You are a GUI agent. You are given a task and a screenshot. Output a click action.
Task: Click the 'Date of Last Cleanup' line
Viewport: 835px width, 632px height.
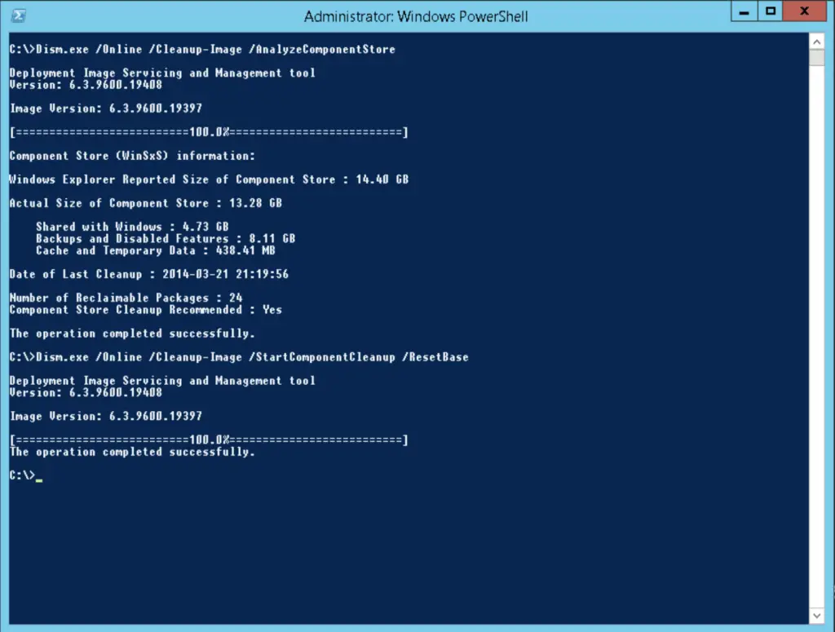coord(149,274)
